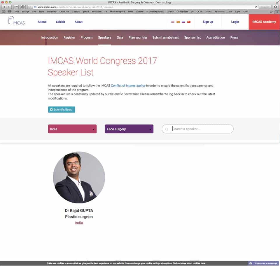Open the reading list book icon
This screenshot has height=266, width=280.
point(3,12)
